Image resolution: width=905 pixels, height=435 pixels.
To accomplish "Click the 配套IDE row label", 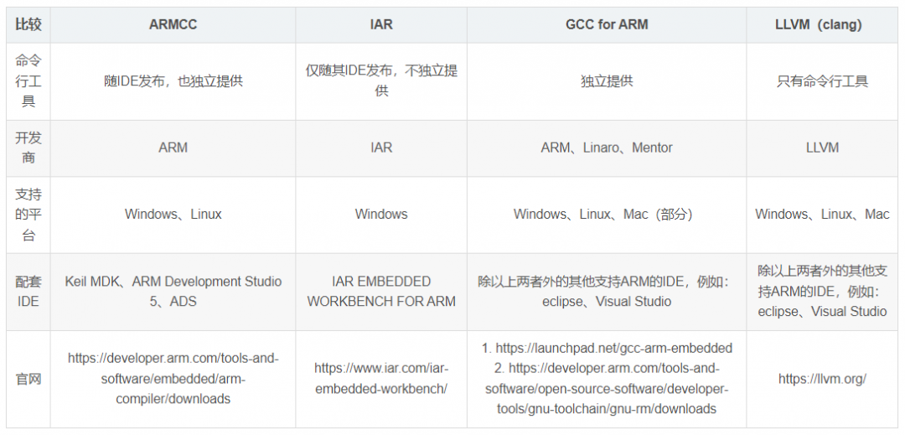I will pyautogui.click(x=28, y=292).
